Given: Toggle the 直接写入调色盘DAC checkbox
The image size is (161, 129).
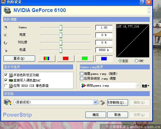Looking at the screenshot, I should [6, 80].
